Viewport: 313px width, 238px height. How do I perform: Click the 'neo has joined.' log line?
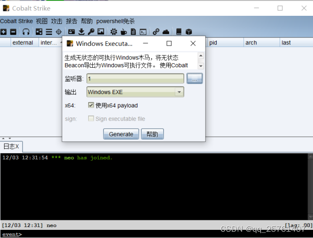tap(57, 158)
